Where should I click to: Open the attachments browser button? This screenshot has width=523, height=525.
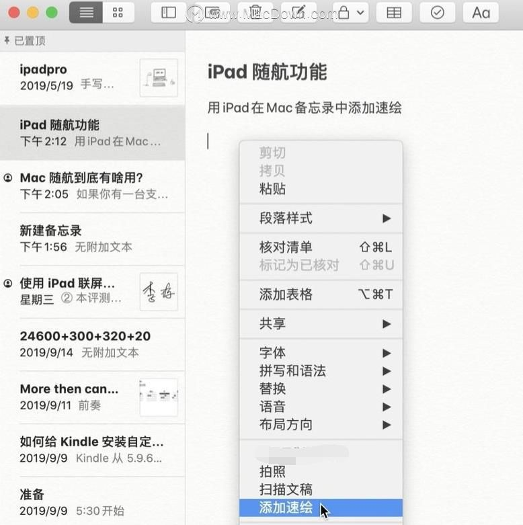(212, 13)
